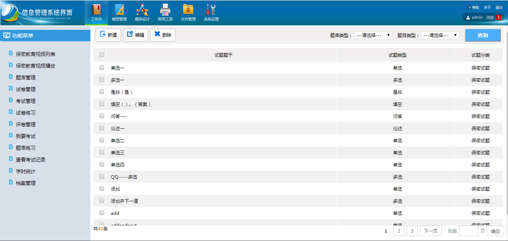Check the box for row 单选一

[x=102, y=67]
